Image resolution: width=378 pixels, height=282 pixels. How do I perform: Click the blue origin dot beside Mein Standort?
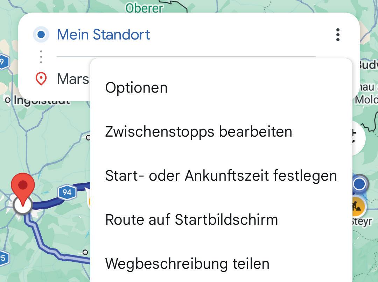tap(41, 35)
